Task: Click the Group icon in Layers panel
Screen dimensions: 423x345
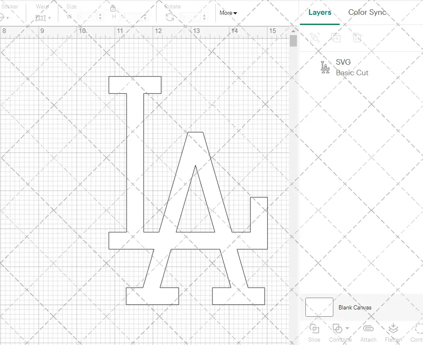Action: [314, 37]
